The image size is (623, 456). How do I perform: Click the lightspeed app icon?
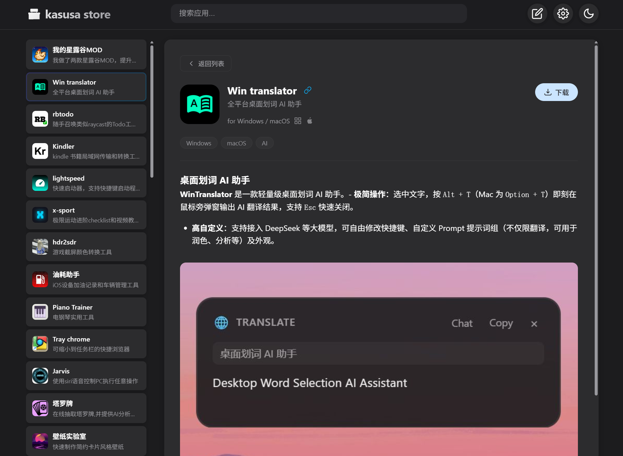tap(40, 183)
